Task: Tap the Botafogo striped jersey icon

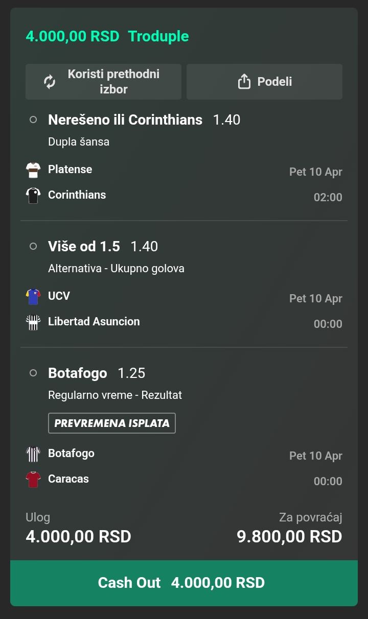Action: click(33, 454)
